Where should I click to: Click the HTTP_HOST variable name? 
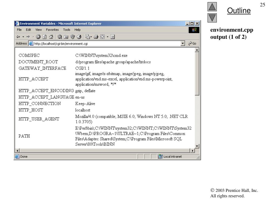click(x=31, y=110)
